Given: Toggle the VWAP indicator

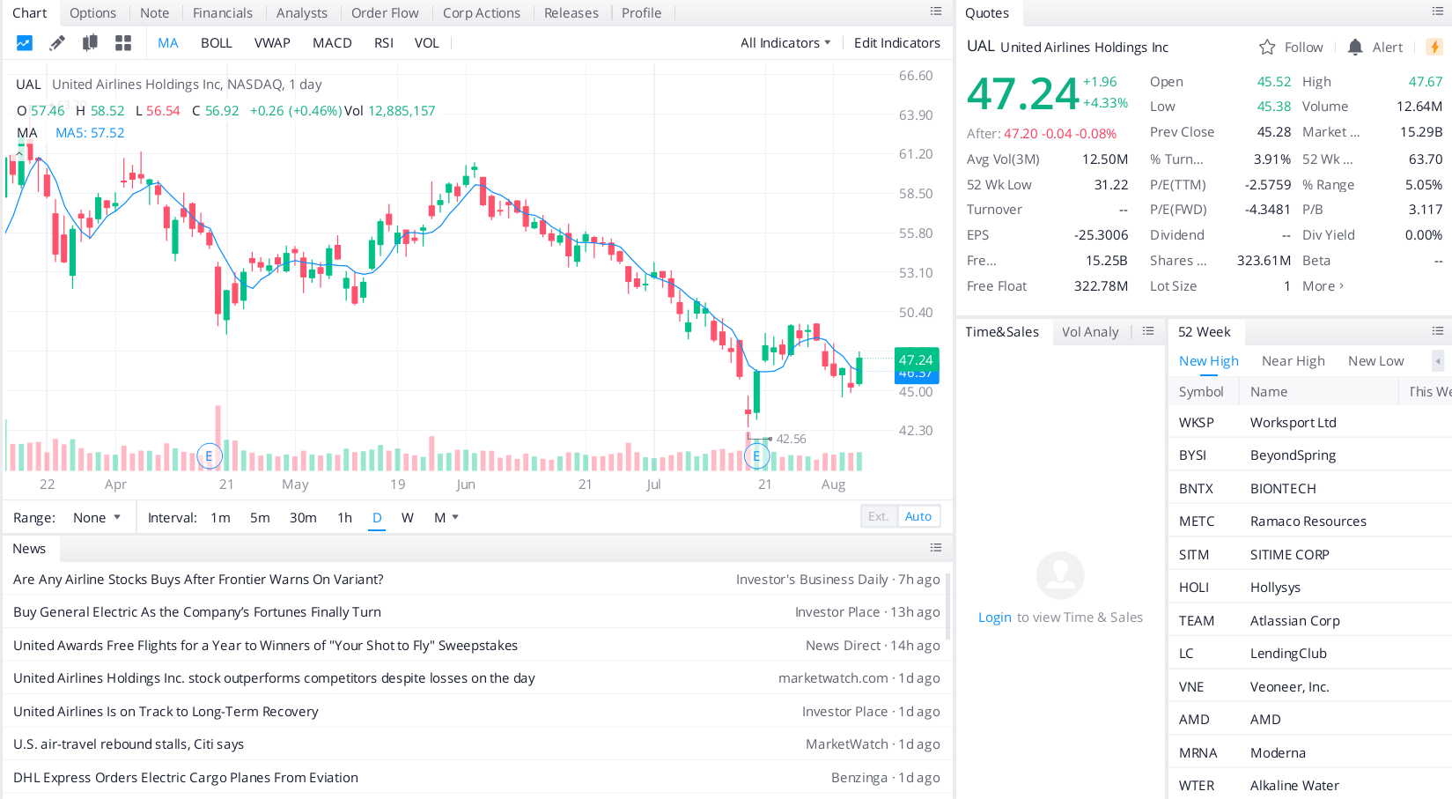Looking at the screenshot, I should click(x=272, y=43).
